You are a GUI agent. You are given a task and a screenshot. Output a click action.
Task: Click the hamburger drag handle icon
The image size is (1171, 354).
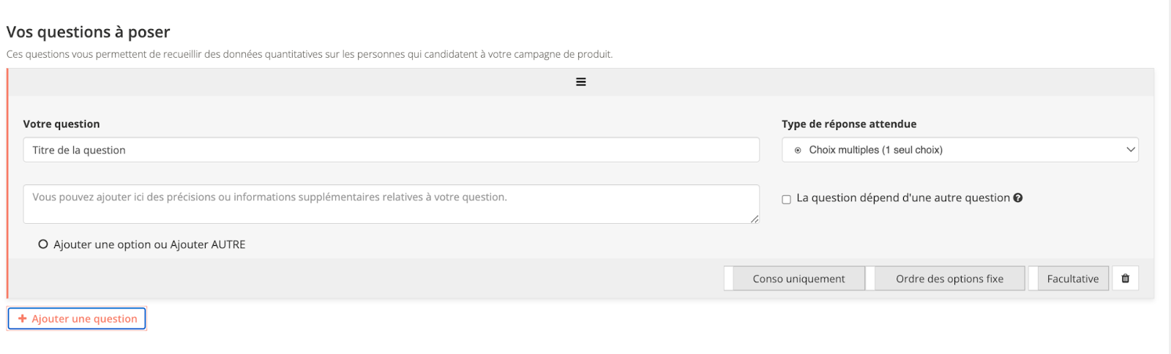pos(580,82)
